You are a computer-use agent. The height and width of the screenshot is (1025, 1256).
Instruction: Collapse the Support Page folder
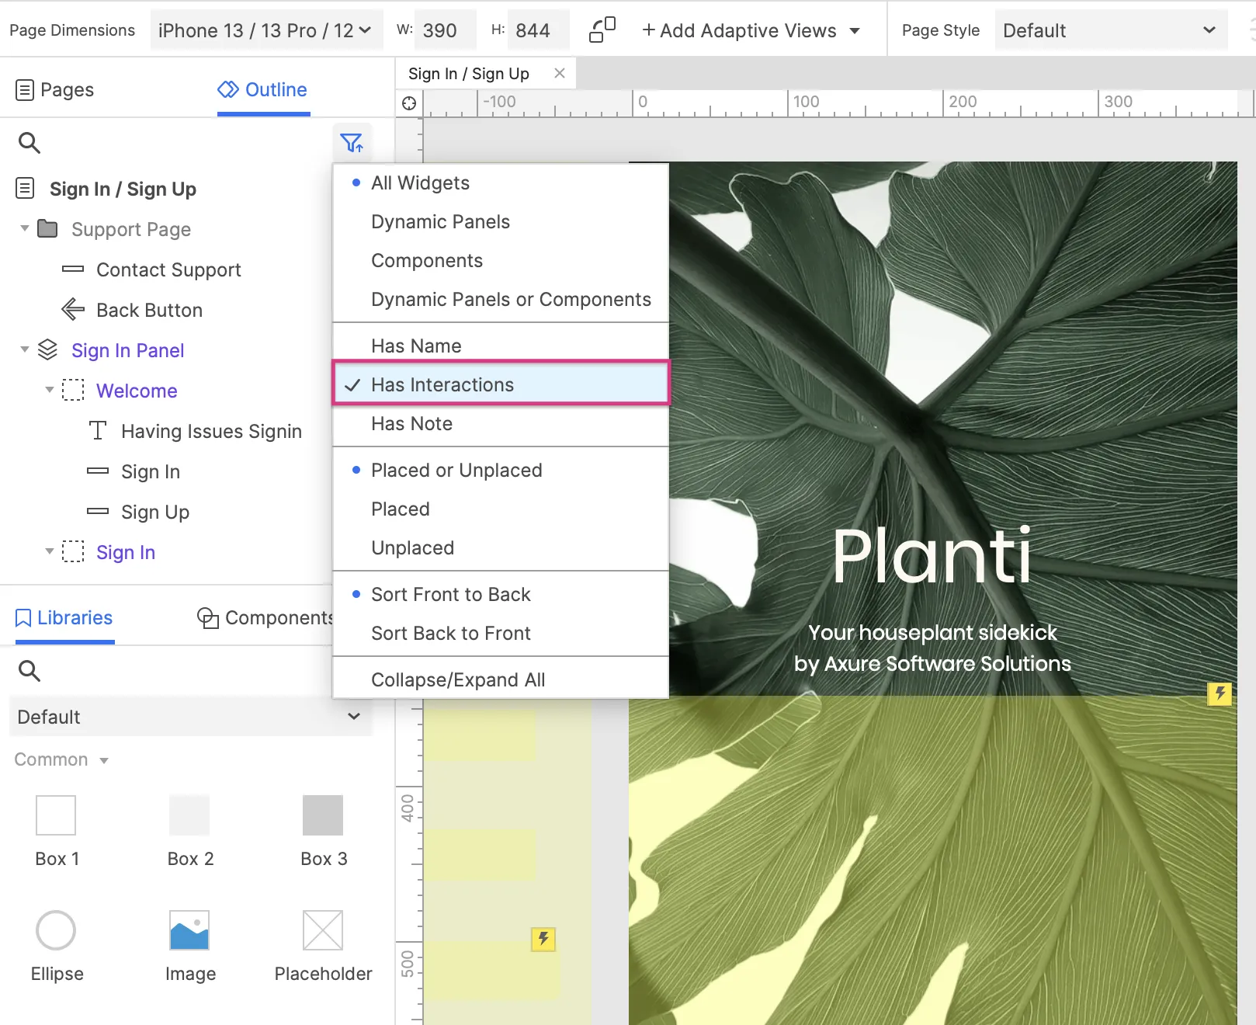(25, 229)
